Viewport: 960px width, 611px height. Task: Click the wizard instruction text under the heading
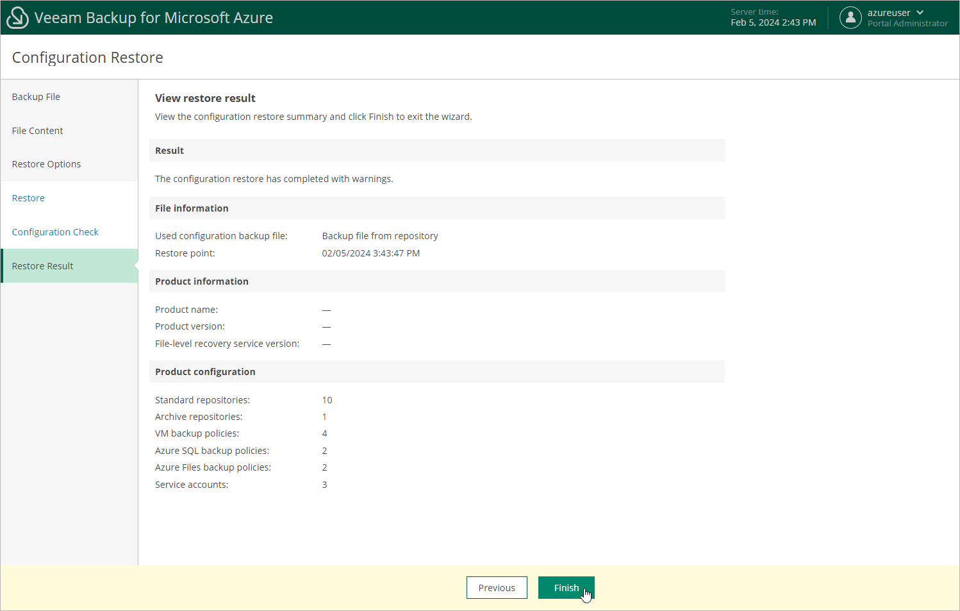[313, 117]
